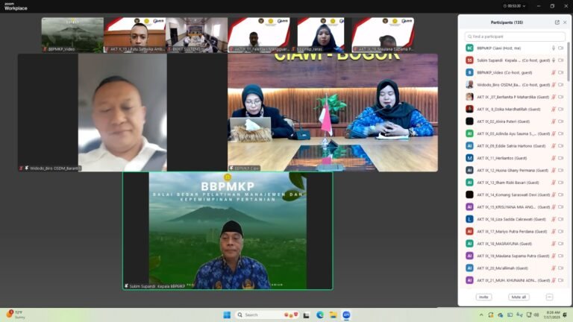
Task: Click the Mute all button
Action: [x=519, y=297]
